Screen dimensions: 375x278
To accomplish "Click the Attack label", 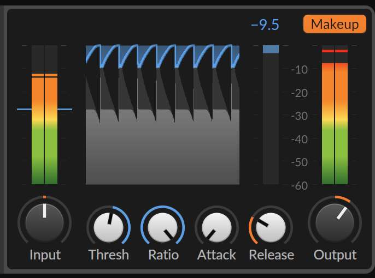I will pos(216,255).
